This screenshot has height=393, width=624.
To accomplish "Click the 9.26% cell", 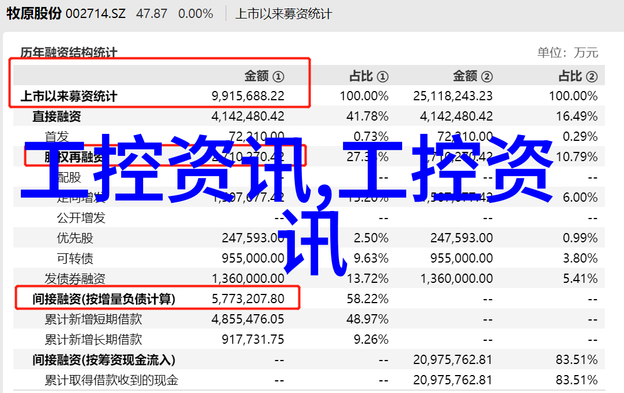I will [371, 340].
